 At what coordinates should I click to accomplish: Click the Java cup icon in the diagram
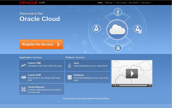[x=118, y=12]
